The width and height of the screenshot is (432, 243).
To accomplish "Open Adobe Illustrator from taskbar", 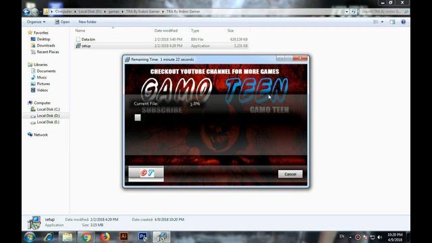I will pos(124,237).
